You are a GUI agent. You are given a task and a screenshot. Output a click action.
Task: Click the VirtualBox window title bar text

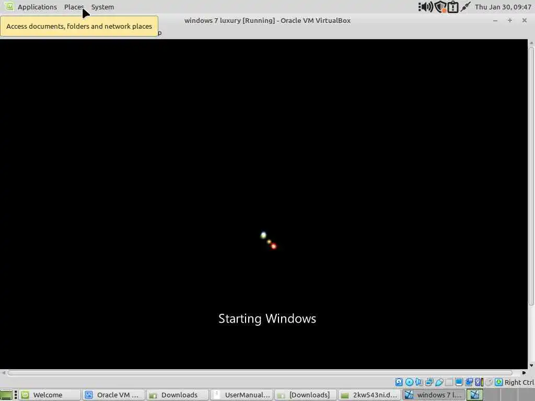(267, 20)
